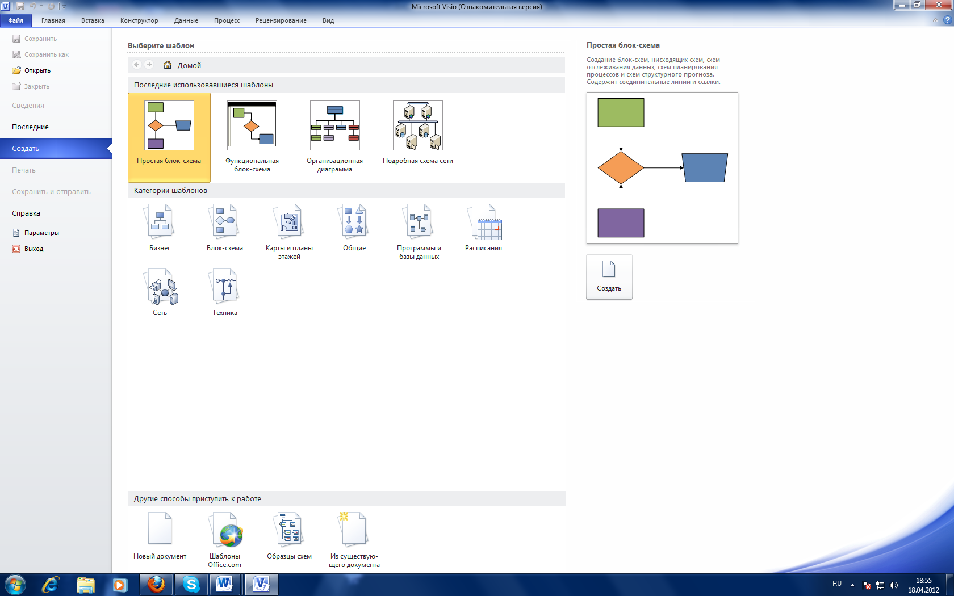Click the RU language indicator
The image size is (954, 596).
click(837, 584)
